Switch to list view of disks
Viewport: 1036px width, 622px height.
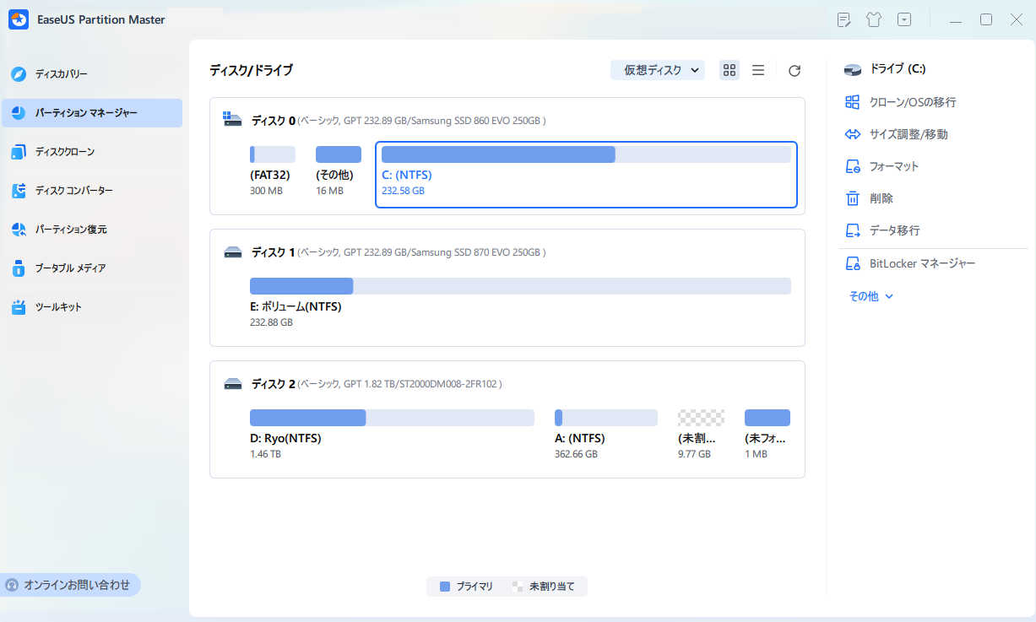[x=757, y=70]
